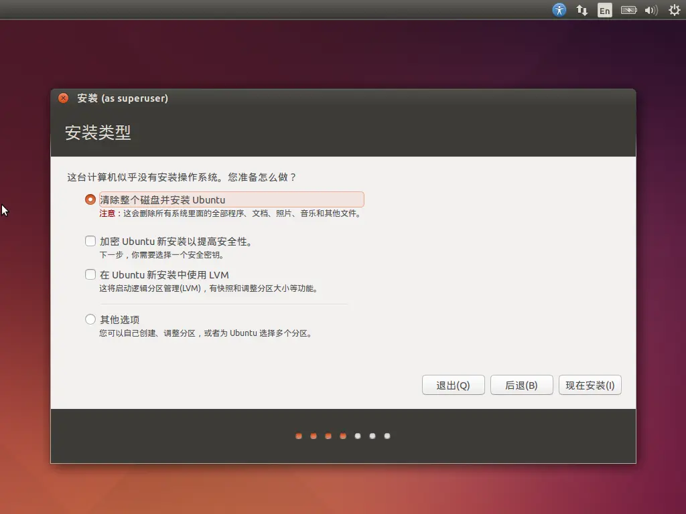This screenshot has width=686, height=514.
Task: Enable 加密 Ubuntu 新安装以提高安全性 checkbox
Action: 90,241
